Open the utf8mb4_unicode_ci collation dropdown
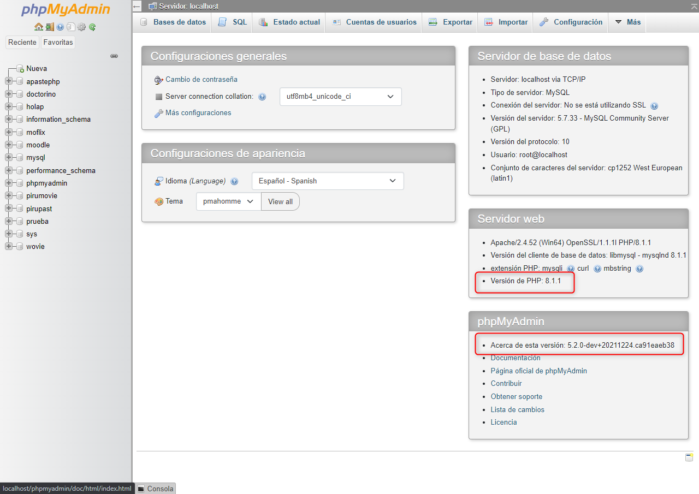This screenshot has width=699, height=494. pos(341,97)
